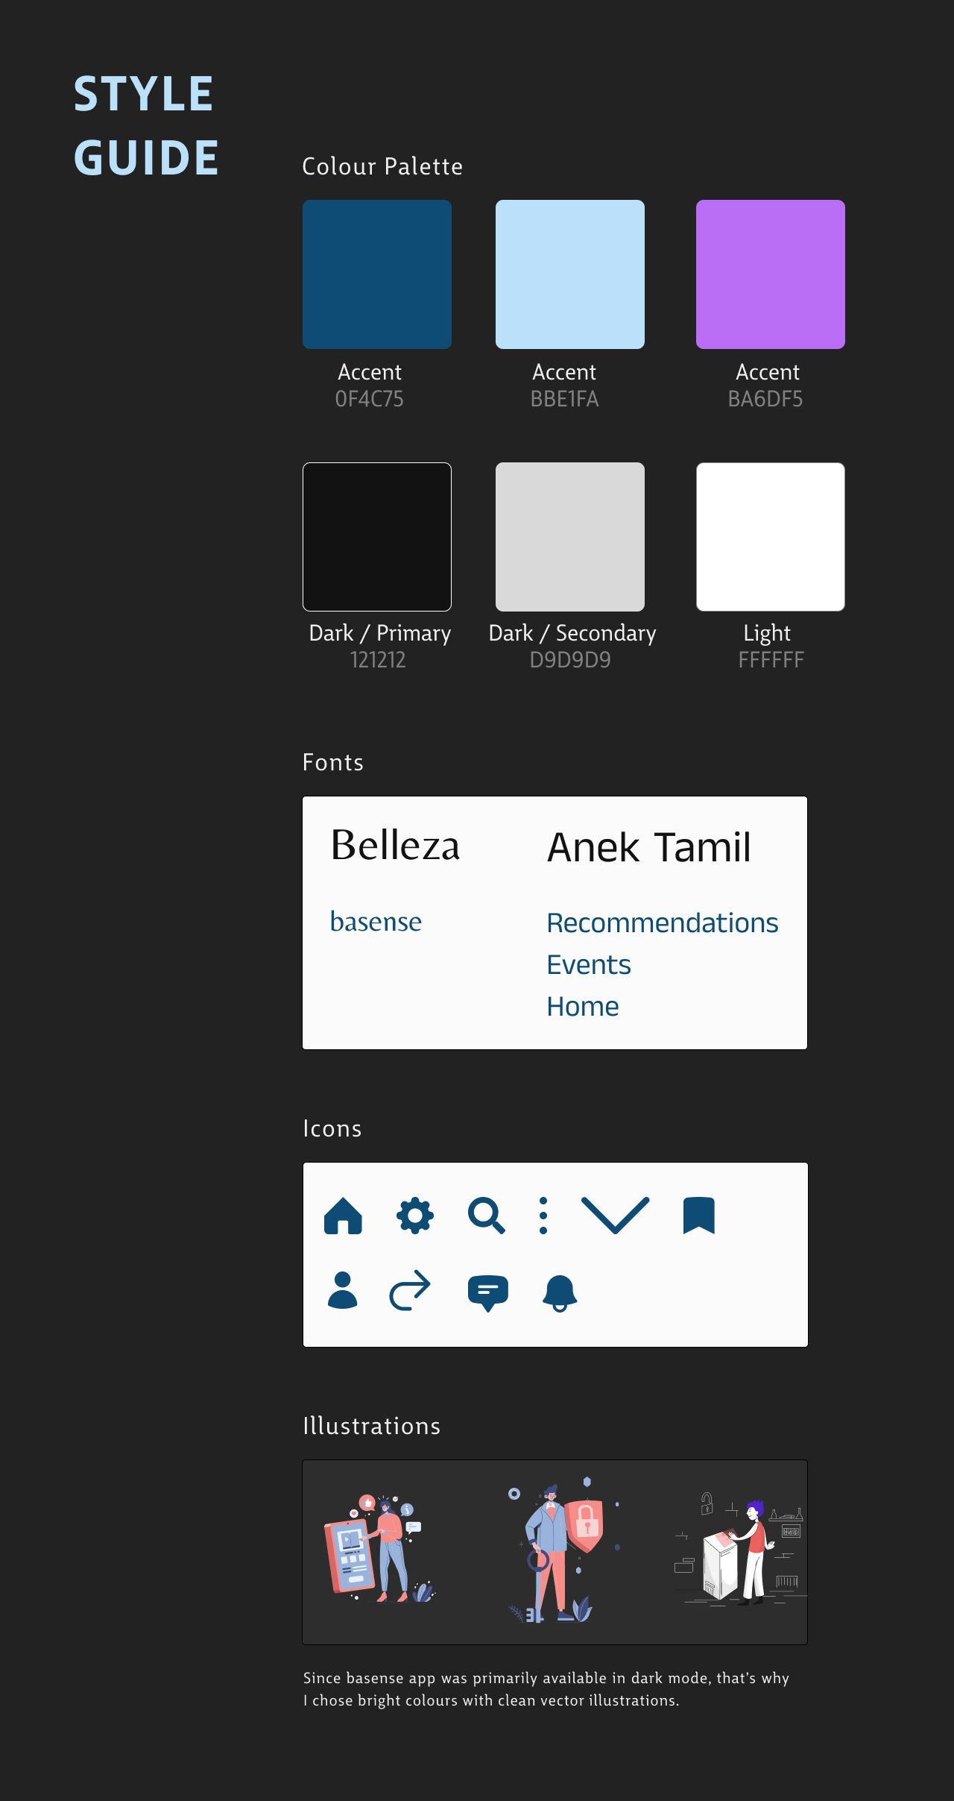Click the Events text sample
This screenshot has width=954, height=1801.
[589, 965]
